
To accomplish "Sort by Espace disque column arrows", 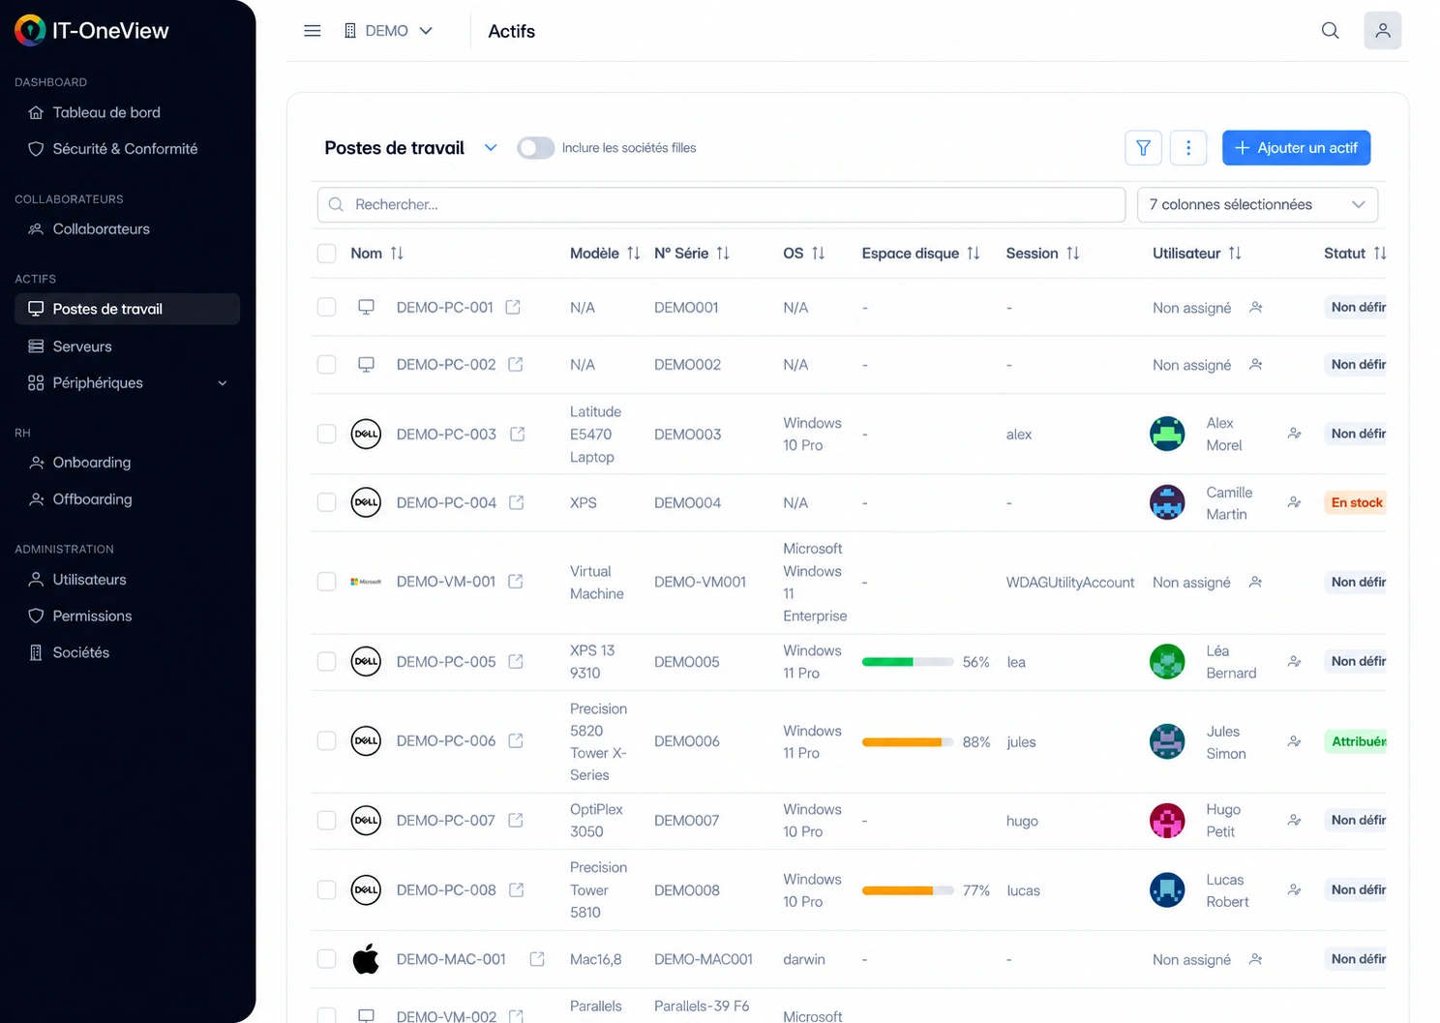I will pos(973,253).
